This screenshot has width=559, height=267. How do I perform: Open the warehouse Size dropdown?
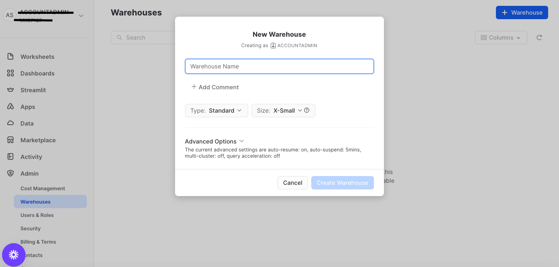point(279,111)
